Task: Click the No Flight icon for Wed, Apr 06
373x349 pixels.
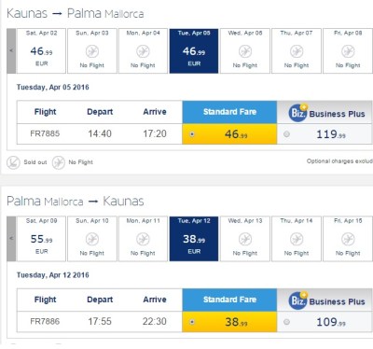Action: [x=245, y=51]
